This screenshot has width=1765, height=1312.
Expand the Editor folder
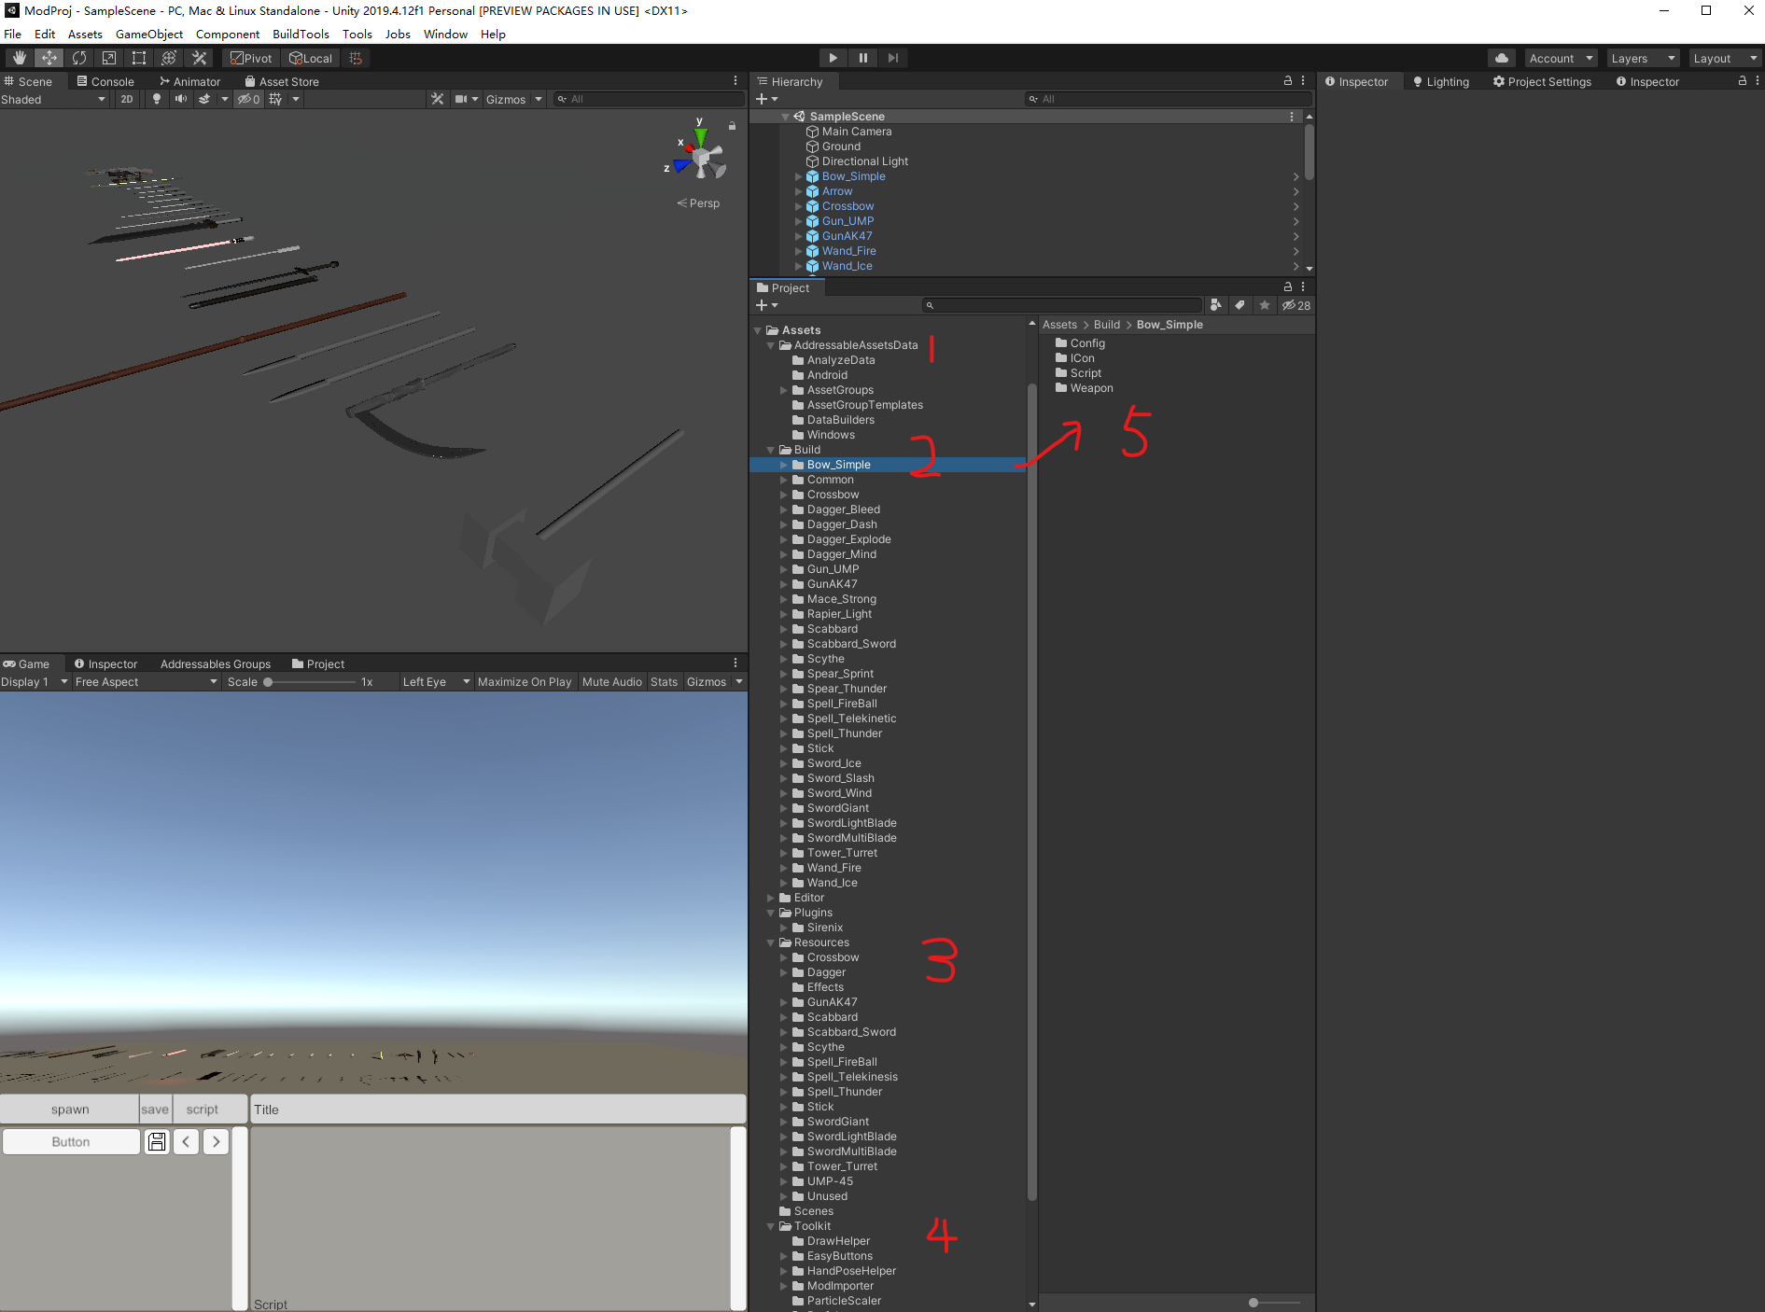click(x=771, y=898)
